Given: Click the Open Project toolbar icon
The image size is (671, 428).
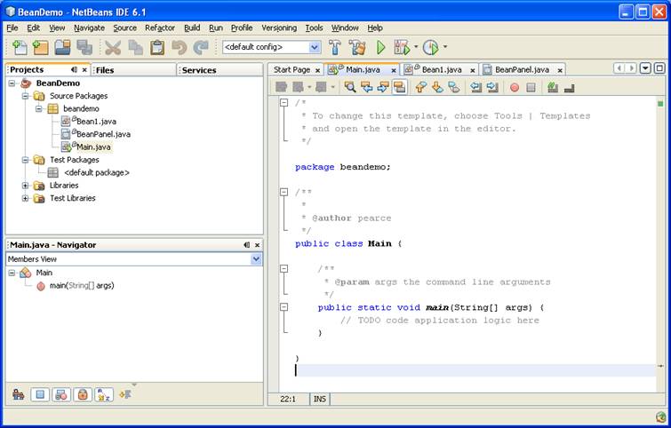Looking at the screenshot, I should click(x=62, y=47).
